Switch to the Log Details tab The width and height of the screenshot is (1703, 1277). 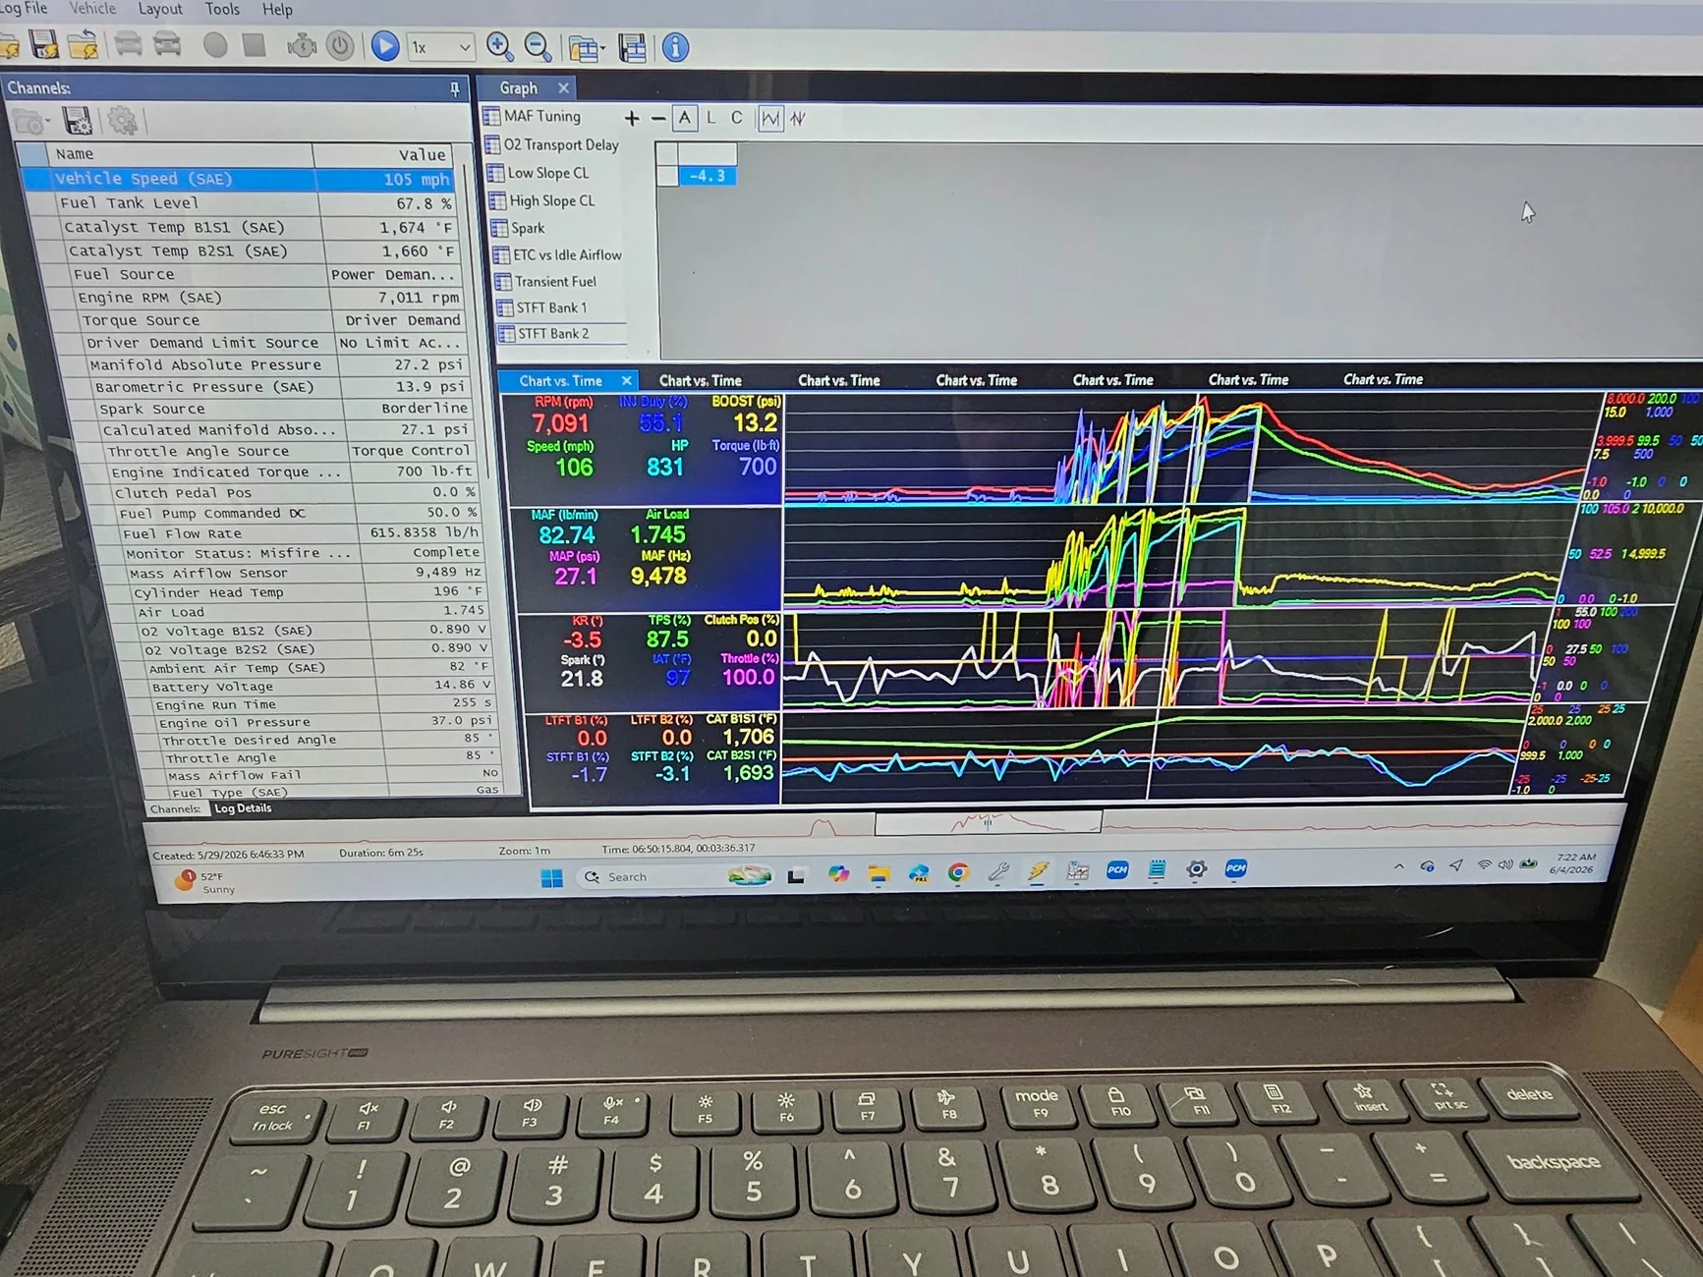[243, 808]
